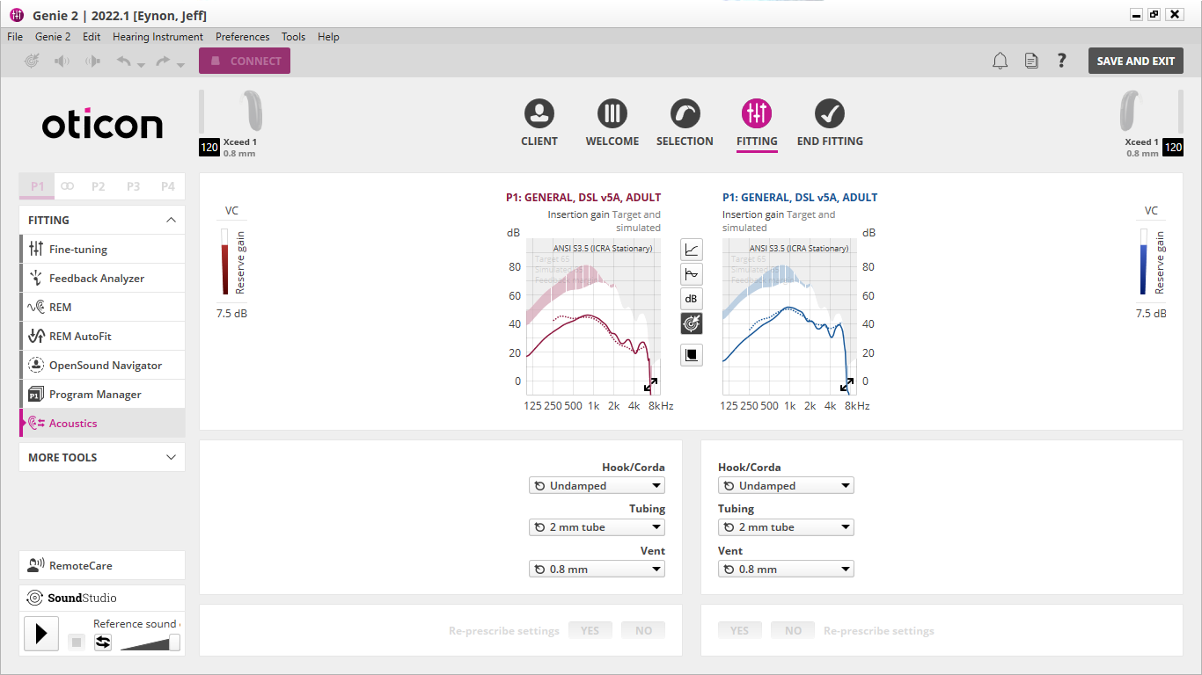The height and width of the screenshot is (675, 1202).
Task: Toggle SoundStudio loop/repeat button
Action: click(103, 642)
